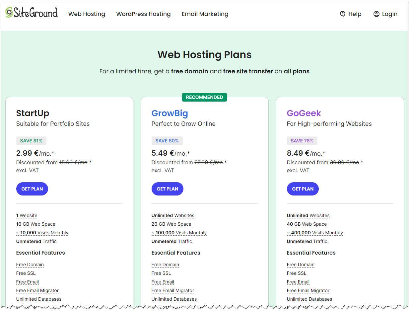
Task: Click 'Free Email' in the StartUp plan
Action: 28,282
